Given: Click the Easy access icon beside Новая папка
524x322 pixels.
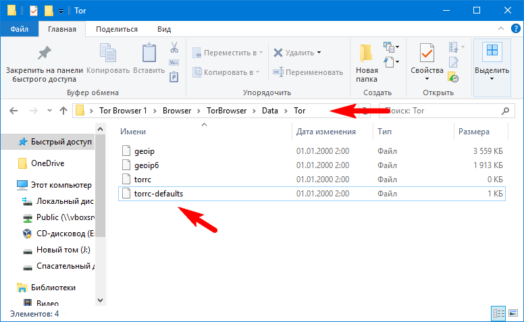Looking at the screenshot, I should [x=389, y=62].
